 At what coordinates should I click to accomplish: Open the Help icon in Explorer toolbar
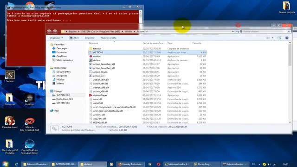coord(287,38)
